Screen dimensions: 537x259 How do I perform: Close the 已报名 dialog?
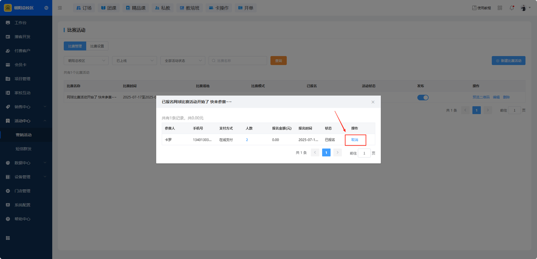click(x=373, y=102)
